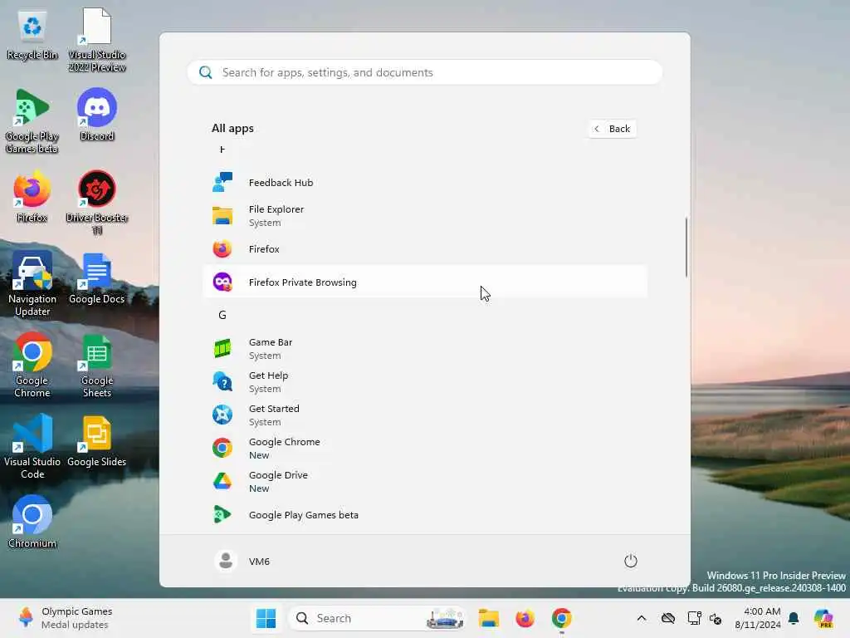Screen dimensions: 850x638
Task: Select Visual Studio 2022 Preview desktop shortcut
Action: click(97, 40)
